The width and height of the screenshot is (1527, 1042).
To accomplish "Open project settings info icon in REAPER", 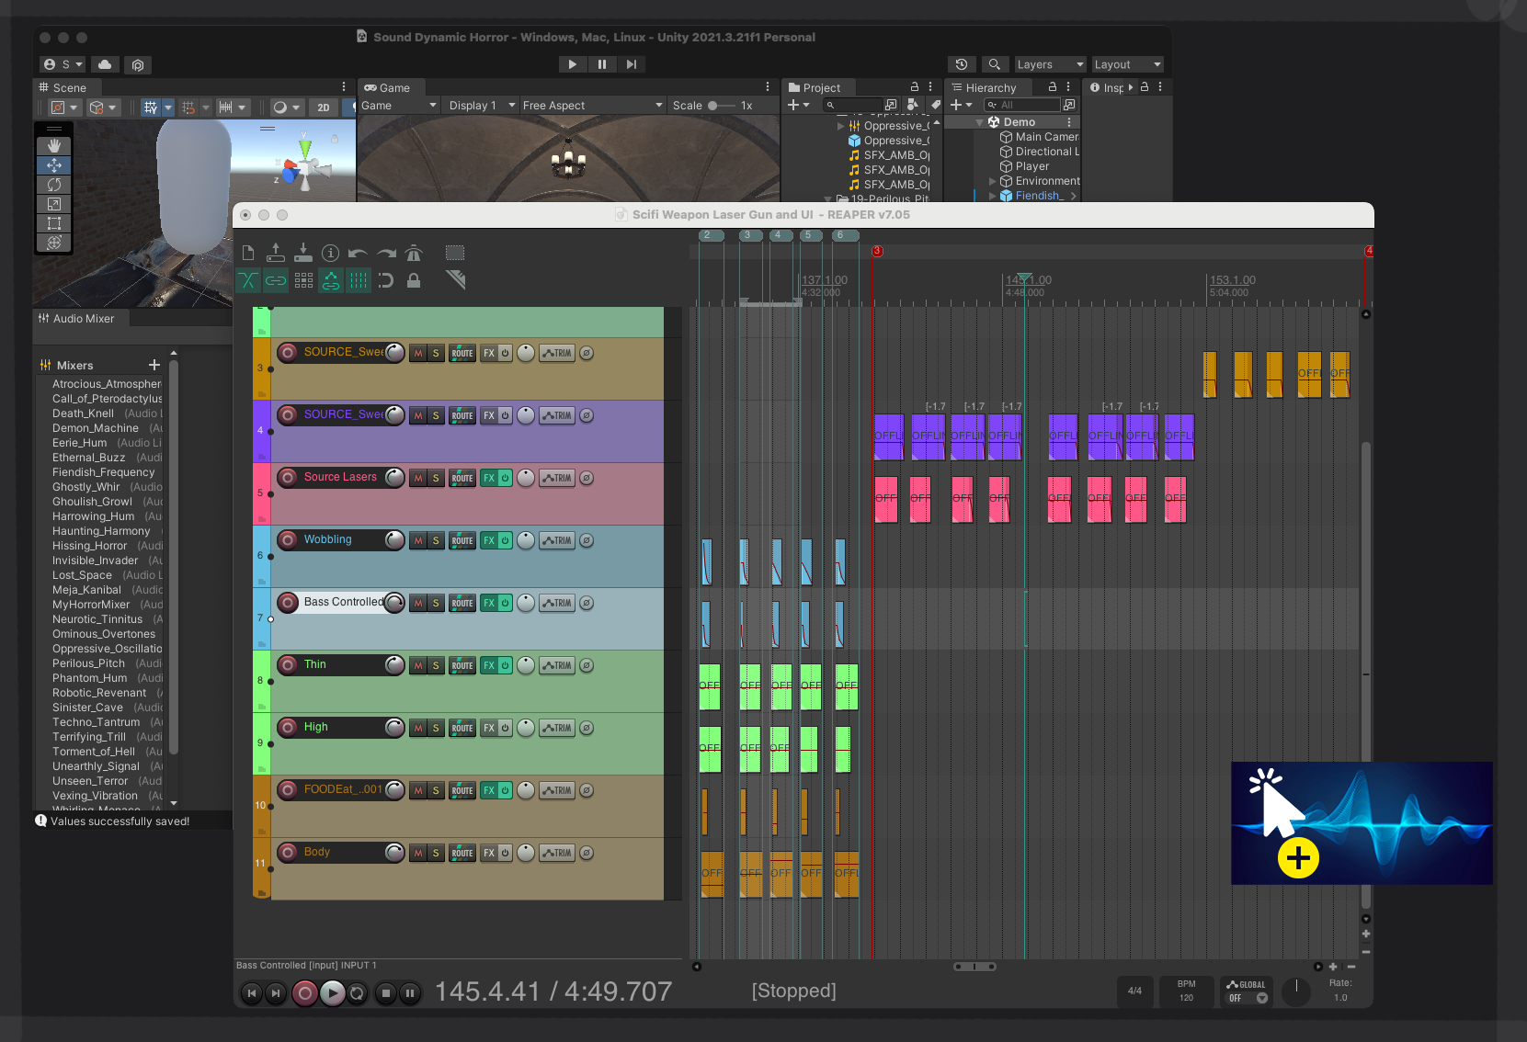I will point(331,253).
